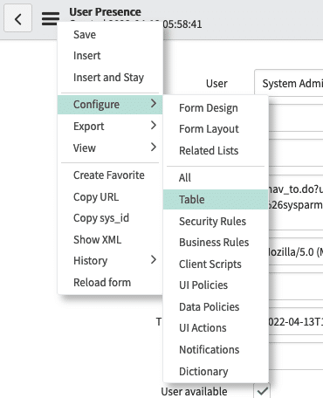Image resolution: width=323 pixels, height=398 pixels.
Task: Select Client Scripts option
Action: tap(216, 264)
